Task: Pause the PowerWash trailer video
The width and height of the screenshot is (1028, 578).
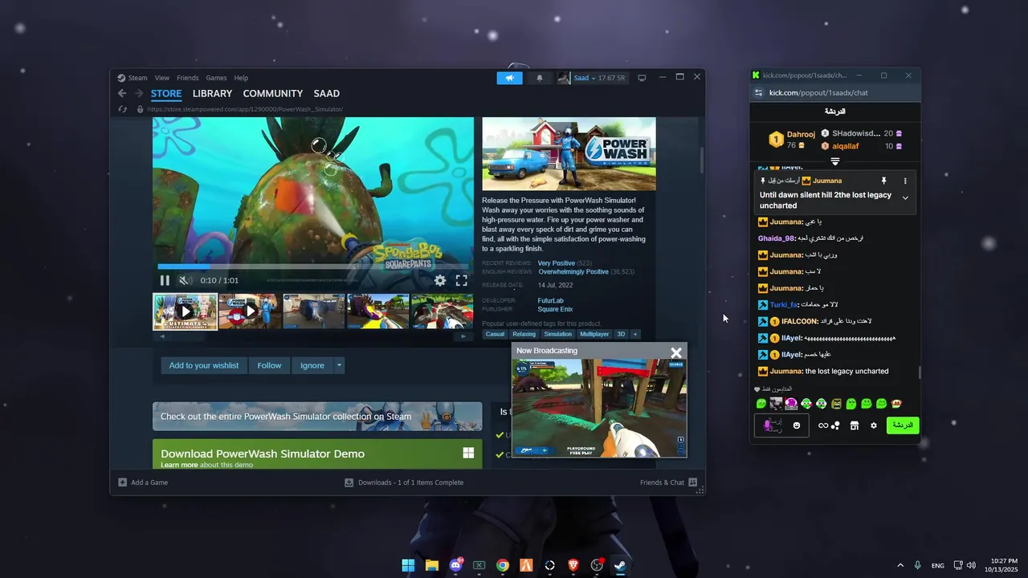Action: pyautogui.click(x=165, y=280)
